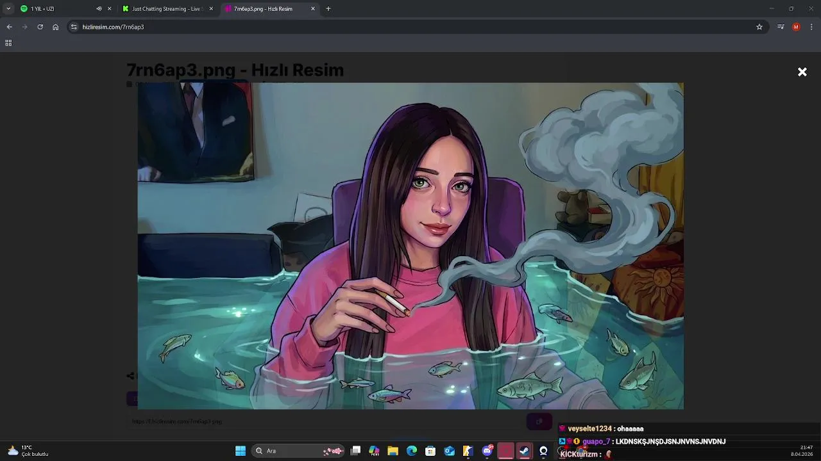Select the 7rn6ap3.png - Hızlı Resim tab
The width and height of the screenshot is (821, 461).
(x=263, y=9)
